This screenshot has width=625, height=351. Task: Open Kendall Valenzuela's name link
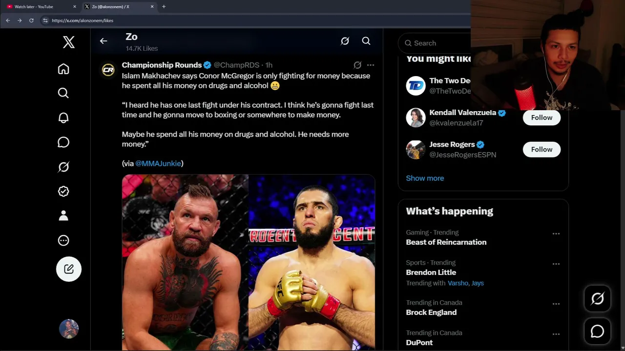(x=462, y=113)
